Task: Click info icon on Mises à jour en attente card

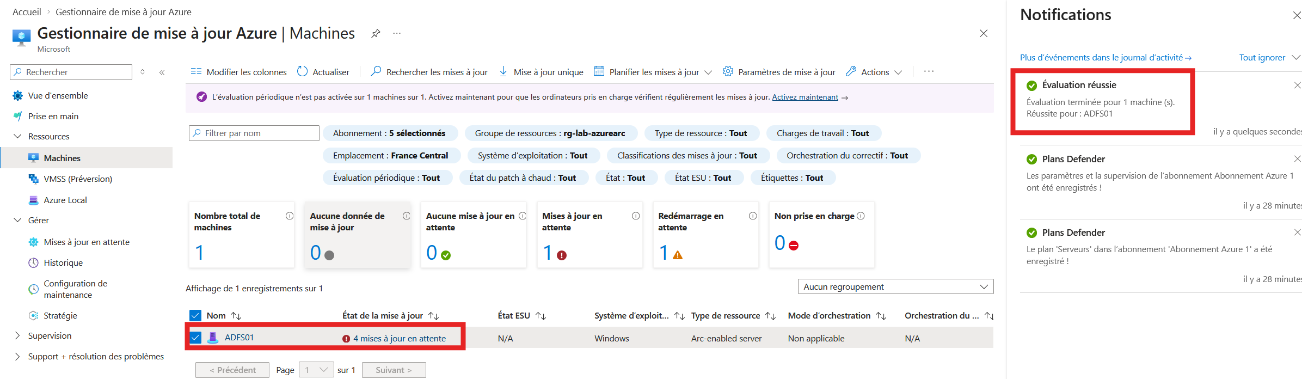Action: 636,216
